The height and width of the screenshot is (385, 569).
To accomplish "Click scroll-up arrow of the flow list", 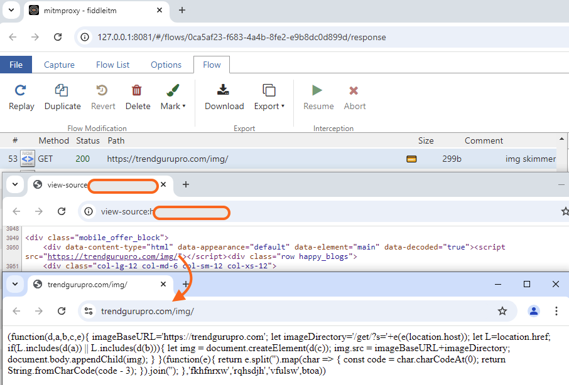I will 561,139.
